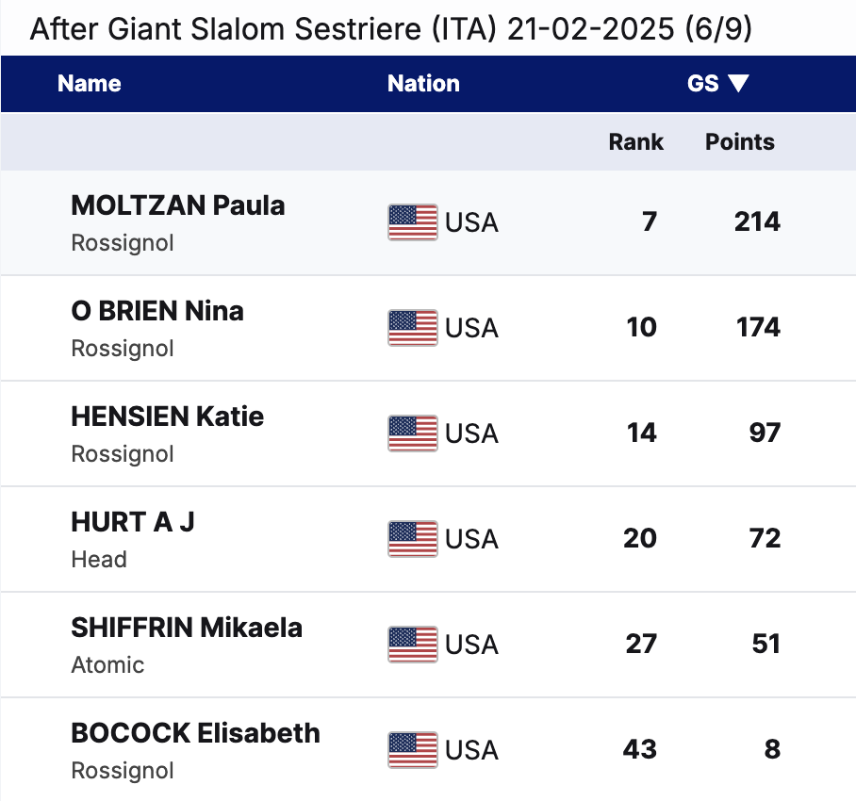Open the SHIFFRIN Mikaela athlete profile
856x801 pixels.
point(187,628)
